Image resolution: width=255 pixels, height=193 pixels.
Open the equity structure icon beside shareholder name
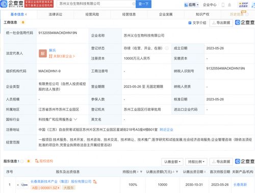coord(95,182)
